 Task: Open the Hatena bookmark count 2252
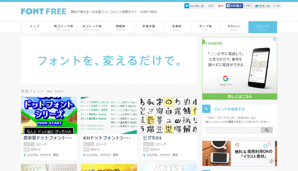tap(211, 6)
